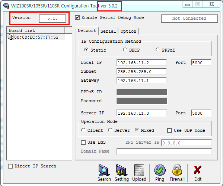Click the Version 5.13 field

[52, 19]
